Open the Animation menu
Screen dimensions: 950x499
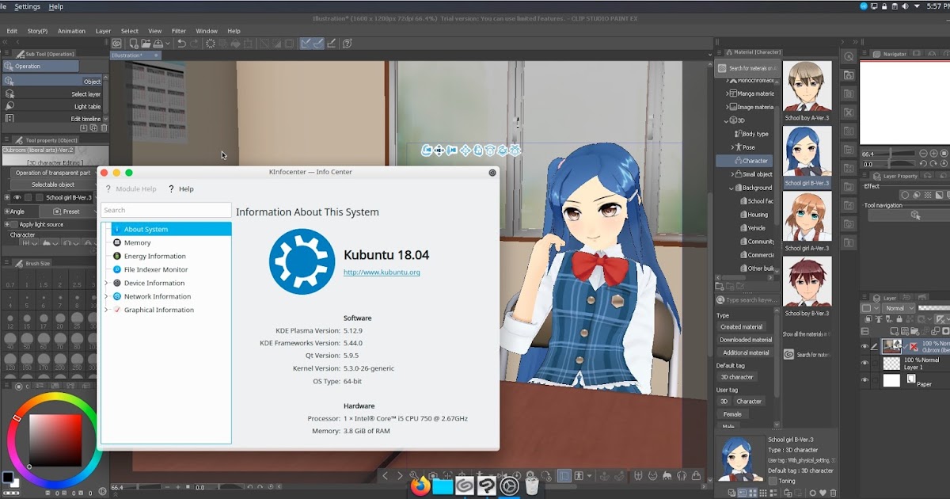(x=71, y=31)
